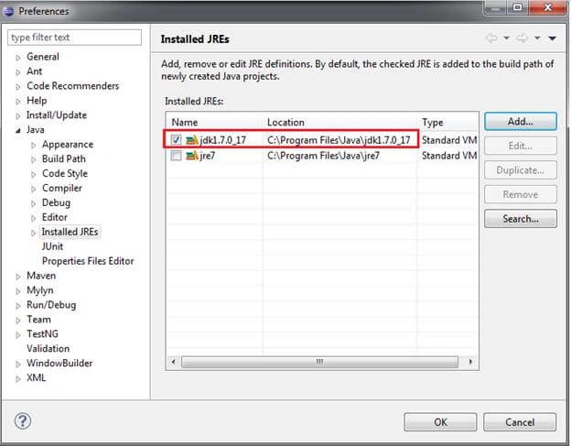Screen dimensions: 571x446
Task: Click the Add... button
Action: point(521,121)
